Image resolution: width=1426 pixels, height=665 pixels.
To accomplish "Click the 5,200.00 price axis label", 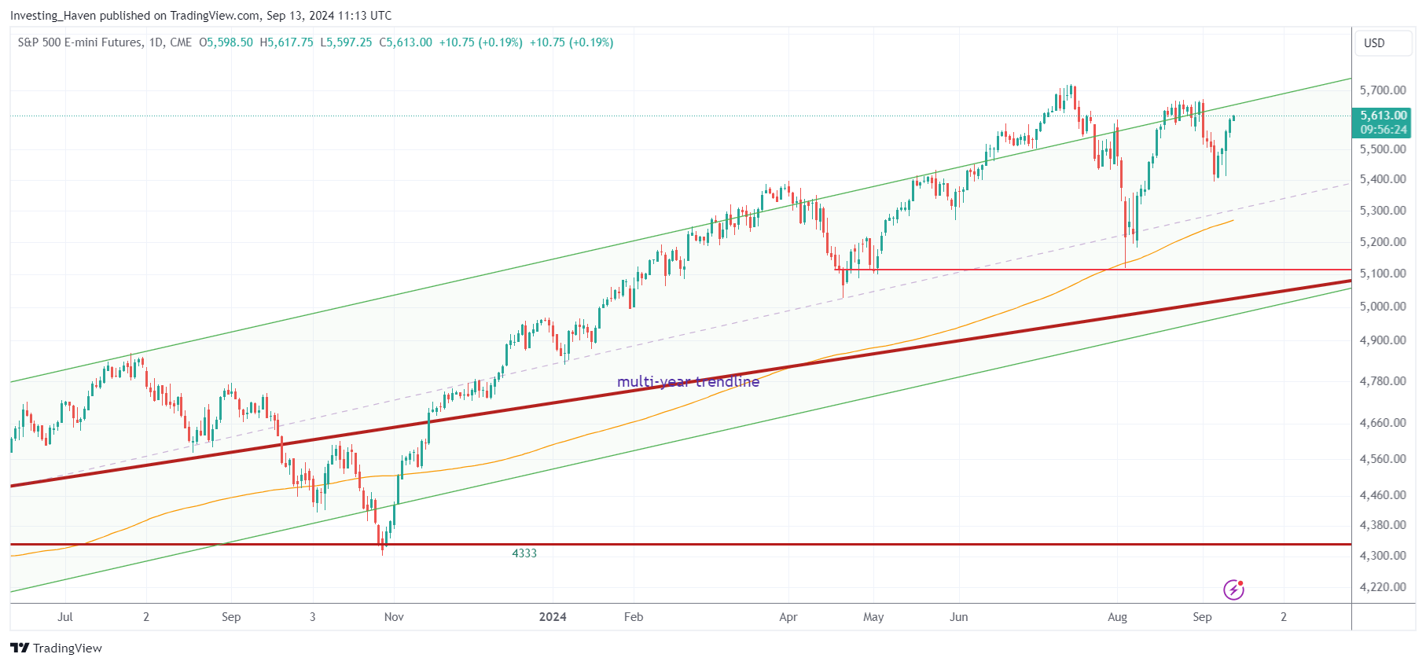I will [1383, 242].
